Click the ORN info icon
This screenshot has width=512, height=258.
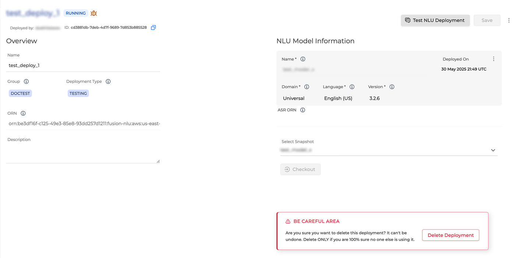click(x=23, y=113)
